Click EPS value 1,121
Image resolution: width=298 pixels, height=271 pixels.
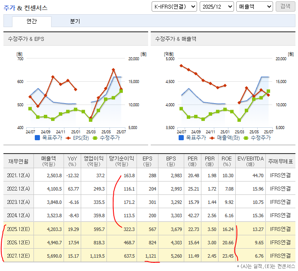pyautogui.click(x=151, y=256)
